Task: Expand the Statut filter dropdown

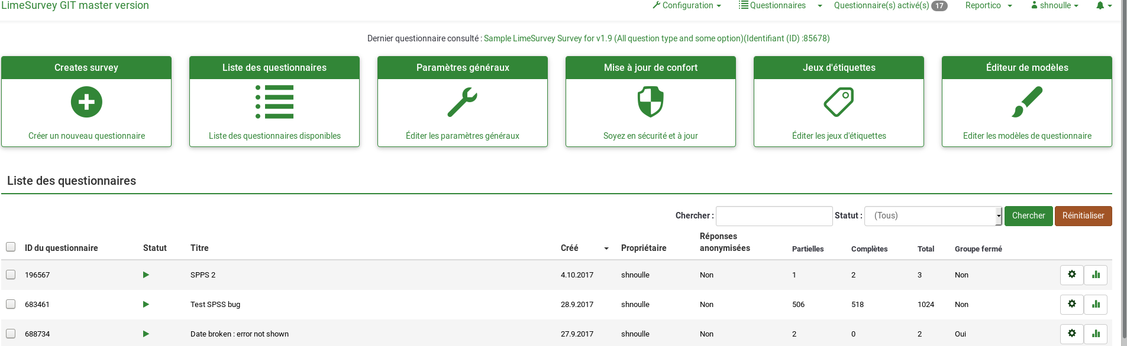Action: (933, 216)
